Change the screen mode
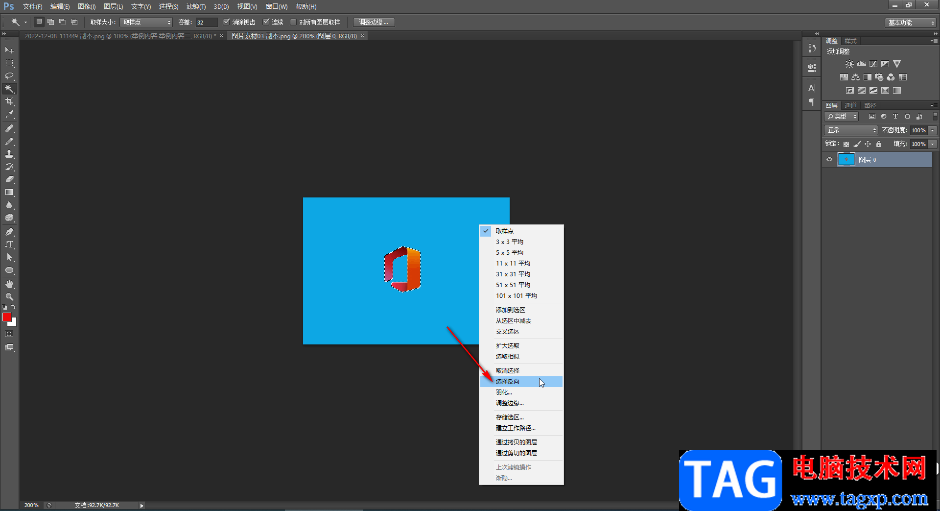The image size is (940, 511). point(9,347)
